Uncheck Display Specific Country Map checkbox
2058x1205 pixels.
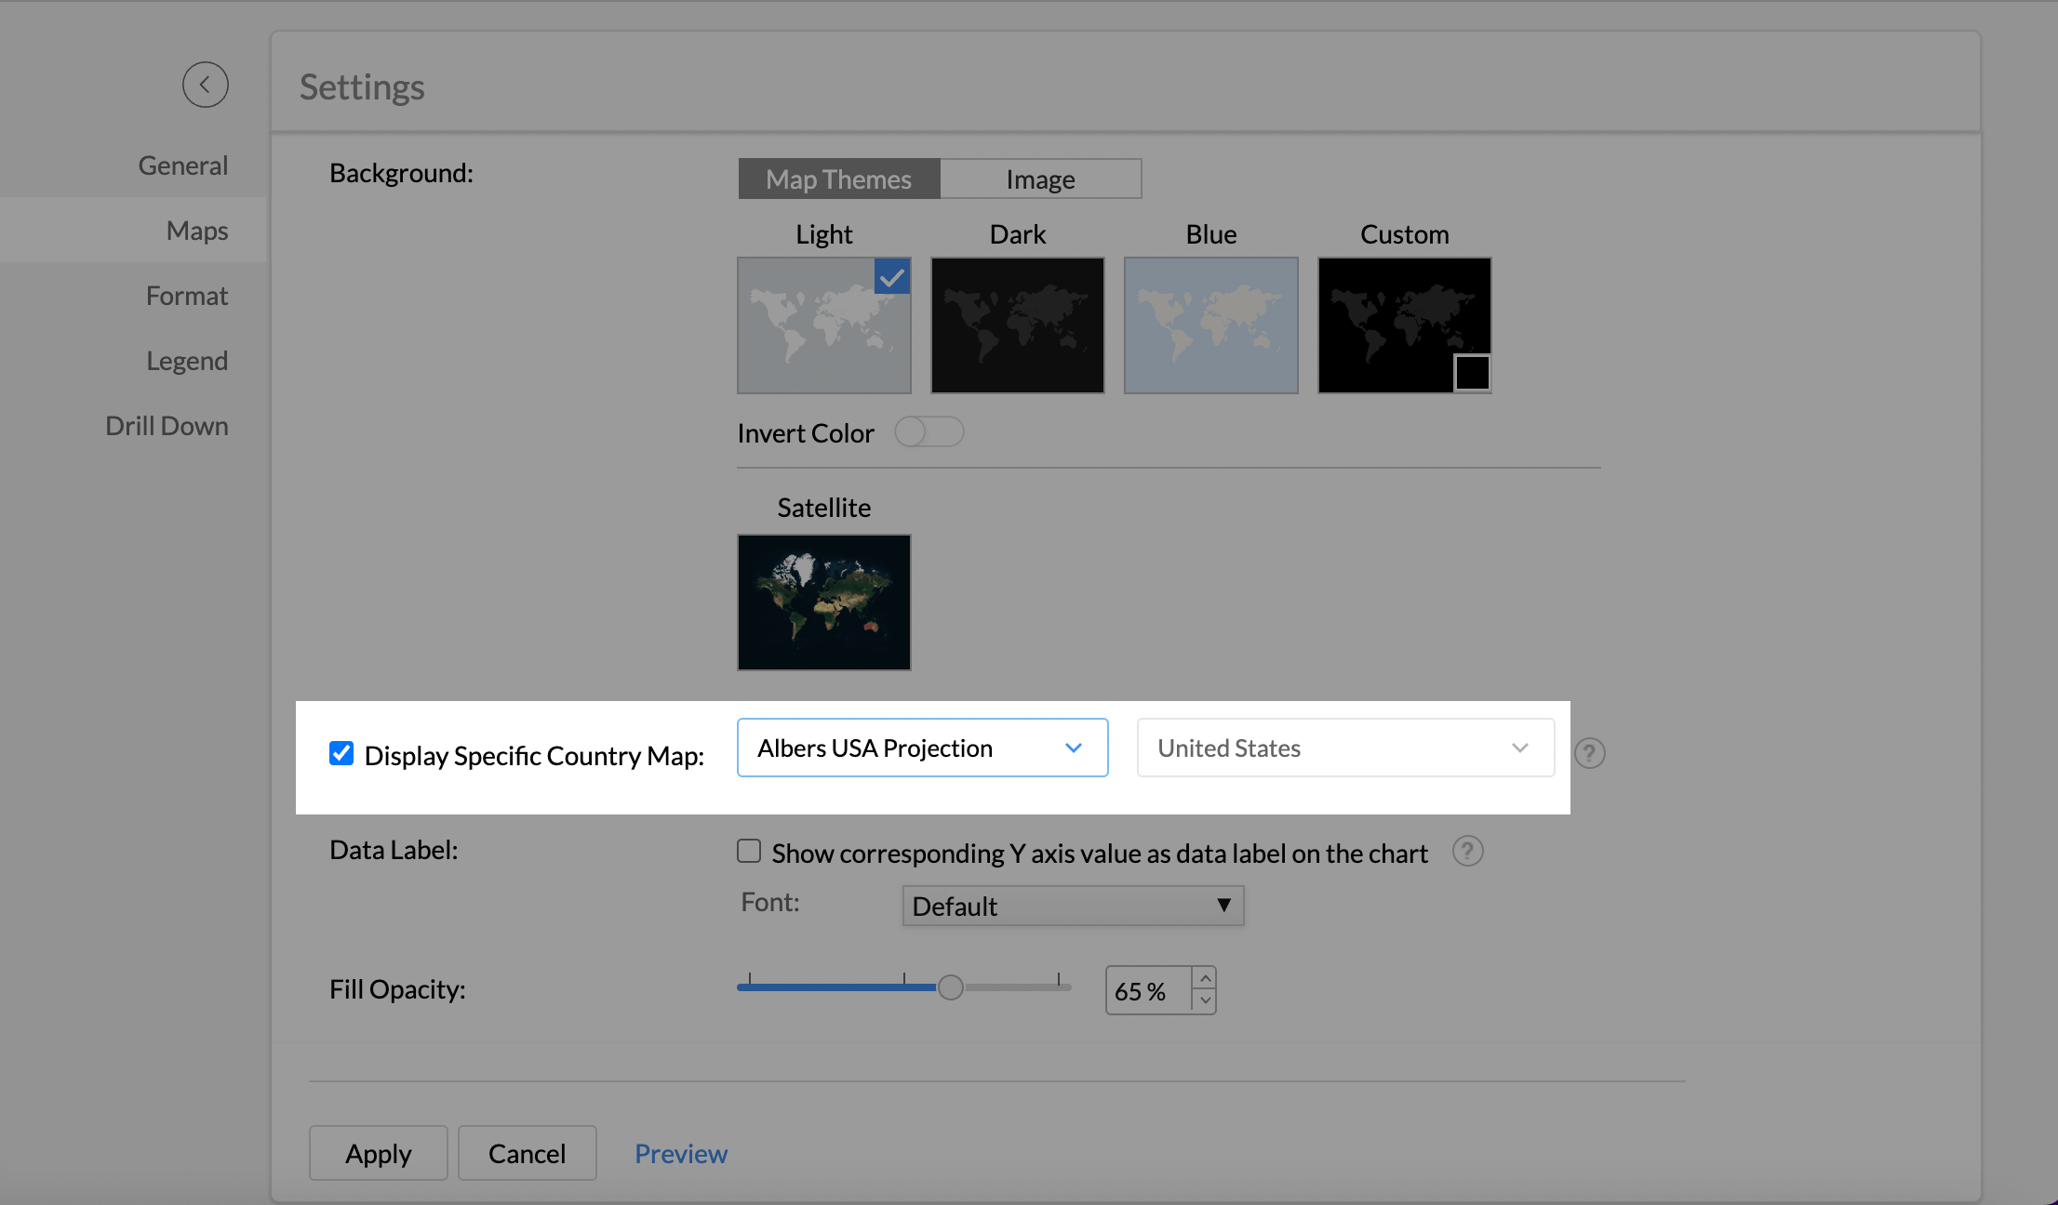click(341, 753)
